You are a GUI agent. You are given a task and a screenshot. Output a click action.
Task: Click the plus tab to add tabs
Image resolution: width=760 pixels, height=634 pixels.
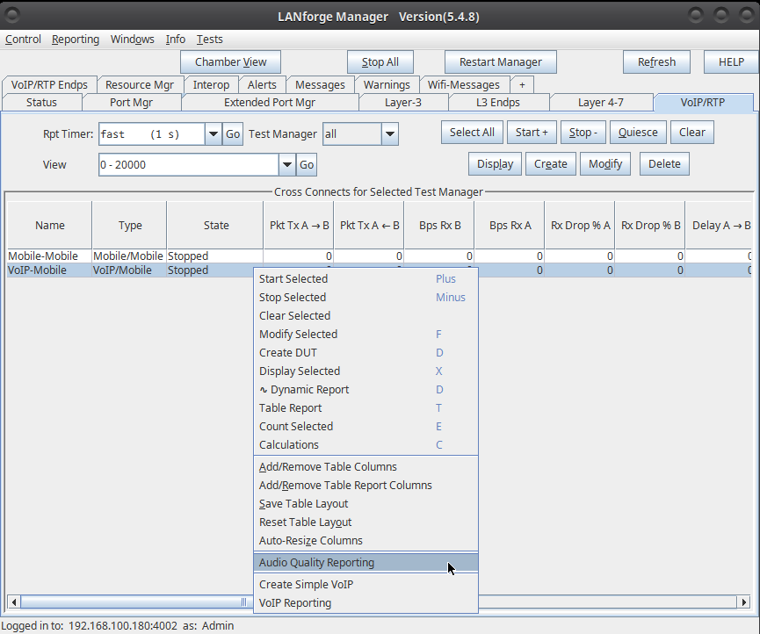coord(522,85)
